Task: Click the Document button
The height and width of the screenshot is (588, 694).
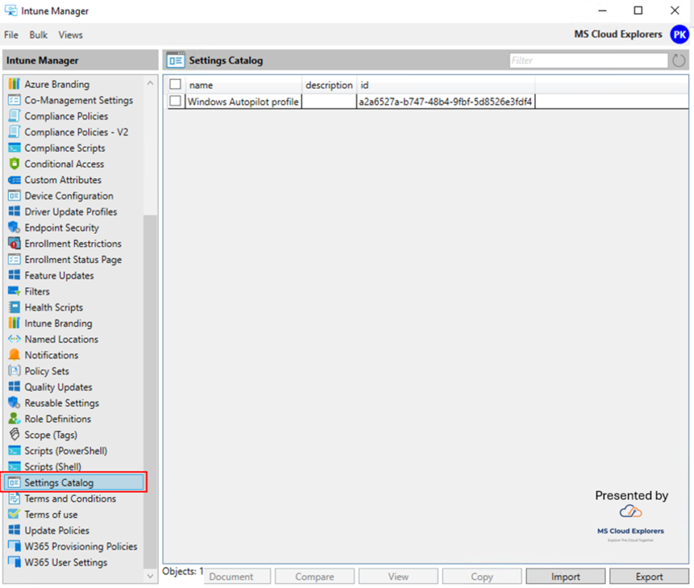Action: pyautogui.click(x=237, y=576)
